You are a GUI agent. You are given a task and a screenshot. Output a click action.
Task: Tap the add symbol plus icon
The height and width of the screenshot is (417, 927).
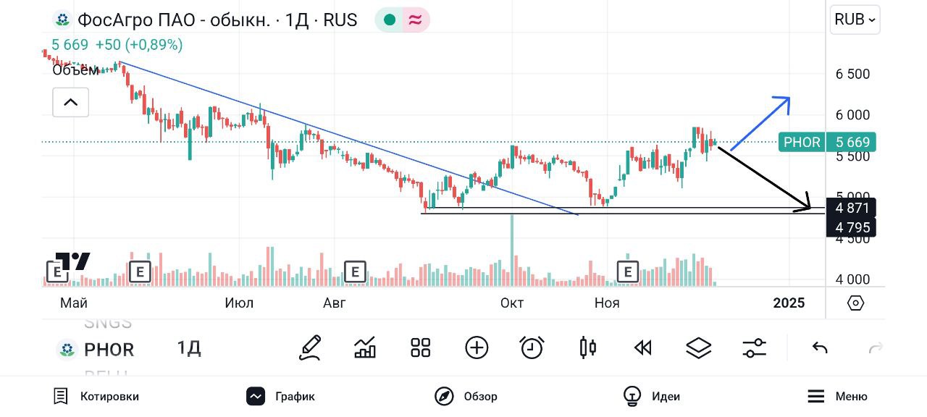[477, 348]
